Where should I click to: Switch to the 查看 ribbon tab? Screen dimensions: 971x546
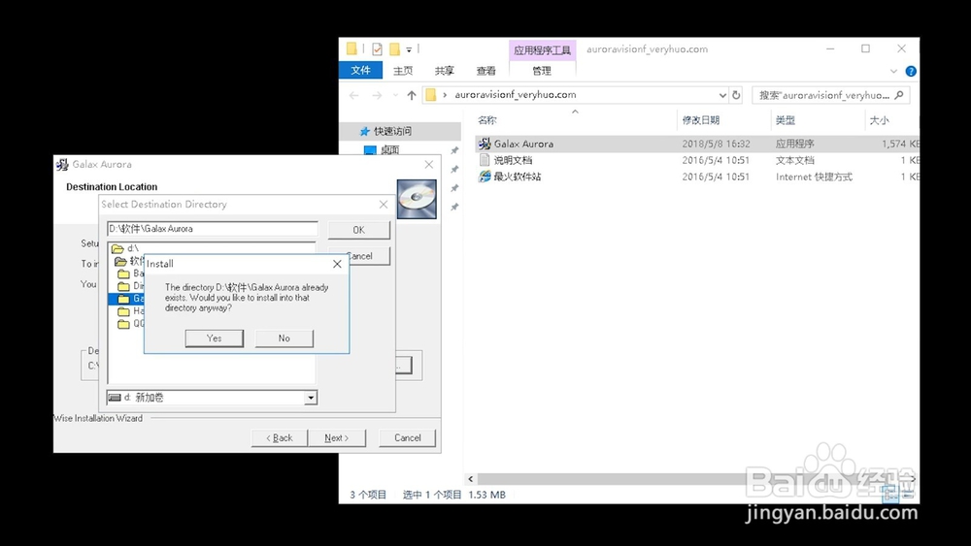486,71
